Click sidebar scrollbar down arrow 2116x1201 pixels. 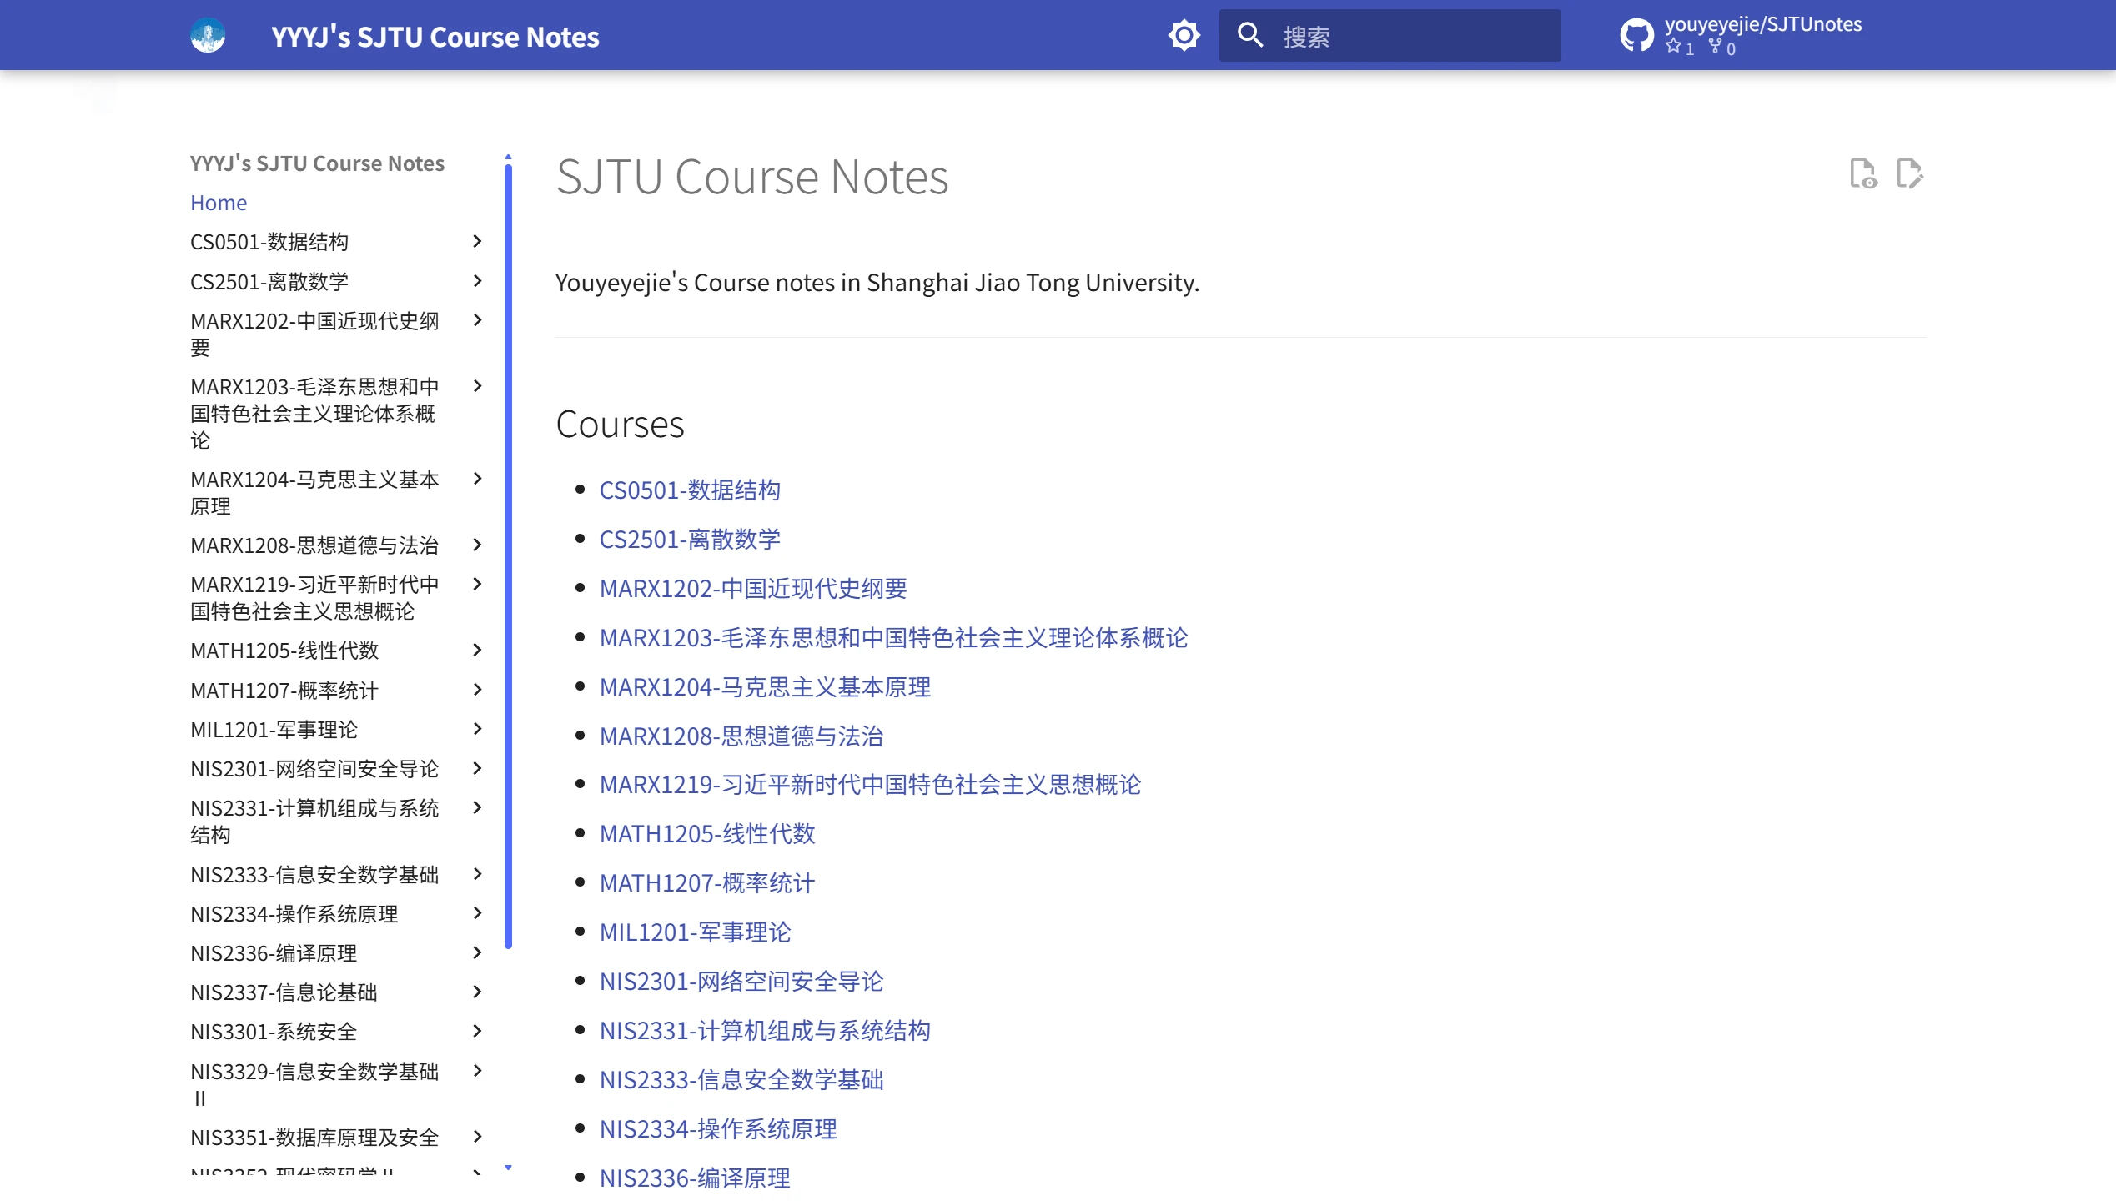pos(508,1168)
